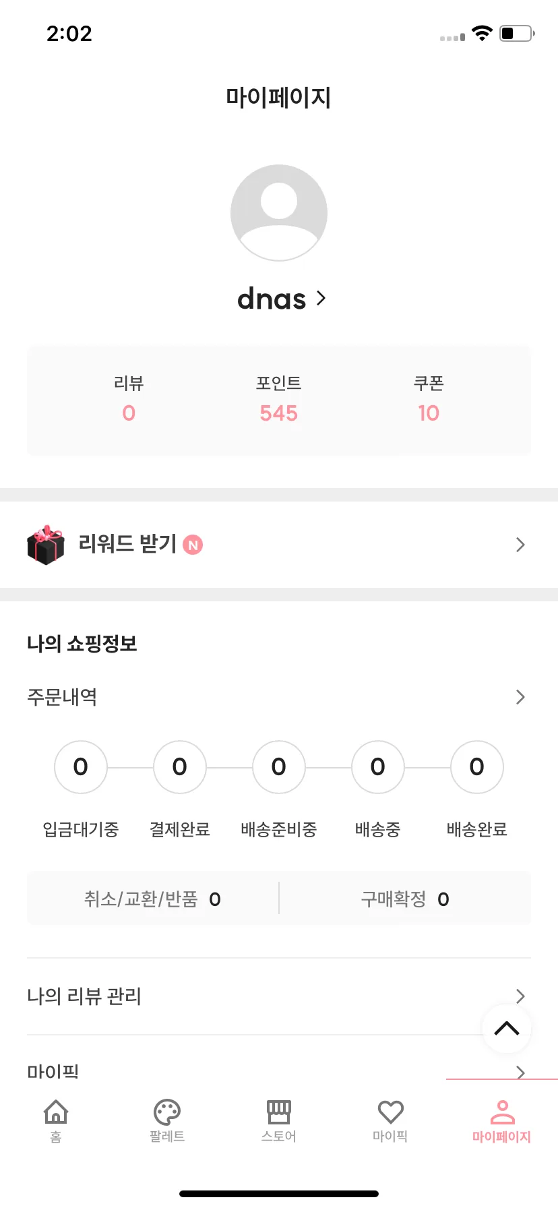Image resolution: width=558 pixels, height=1208 pixels.
Task: Expand 리워드 받기 row chevron
Action: [520, 545]
